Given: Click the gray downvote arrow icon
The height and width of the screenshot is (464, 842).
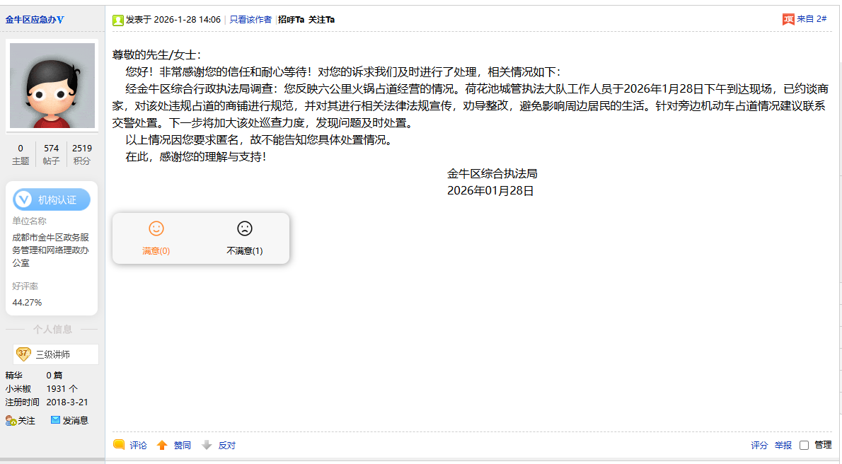Looking at the screenshot, I should point(207,445).
